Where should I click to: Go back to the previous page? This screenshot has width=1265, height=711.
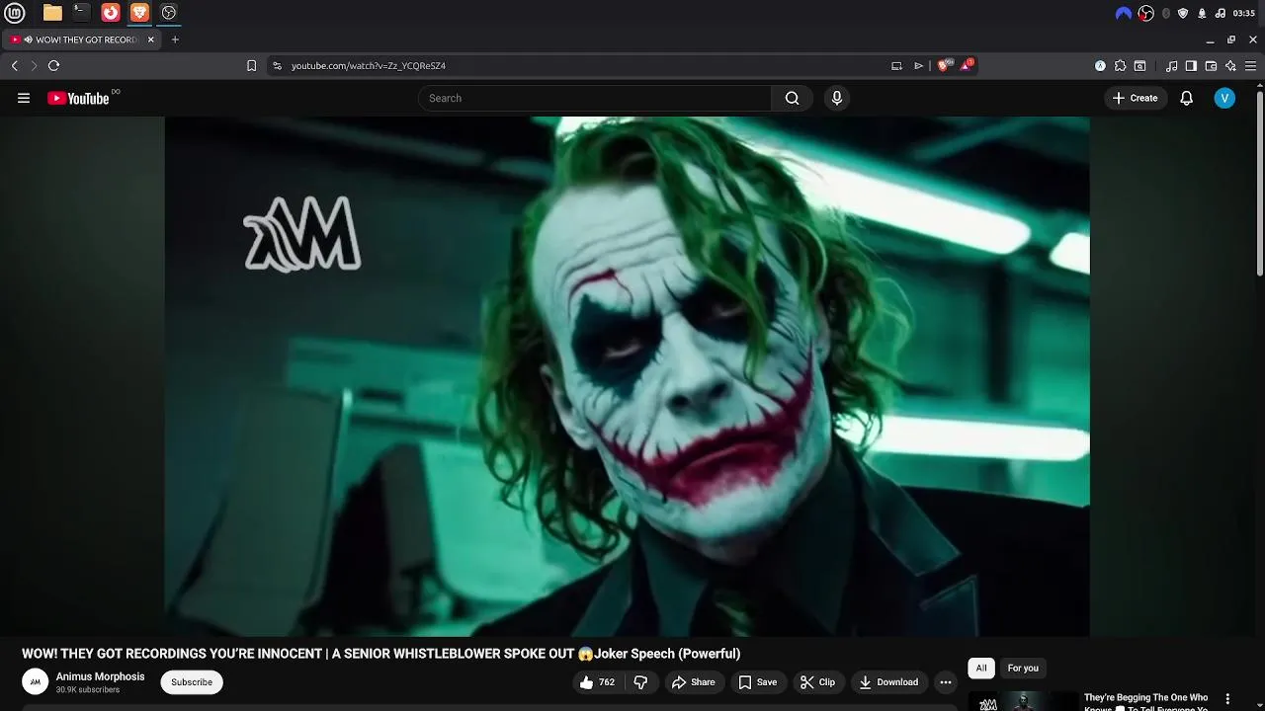pos(15,65)
